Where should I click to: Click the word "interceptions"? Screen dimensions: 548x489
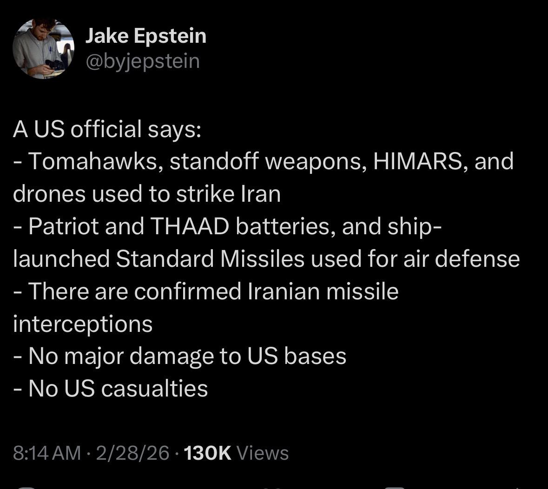click(x=83, y=324)
